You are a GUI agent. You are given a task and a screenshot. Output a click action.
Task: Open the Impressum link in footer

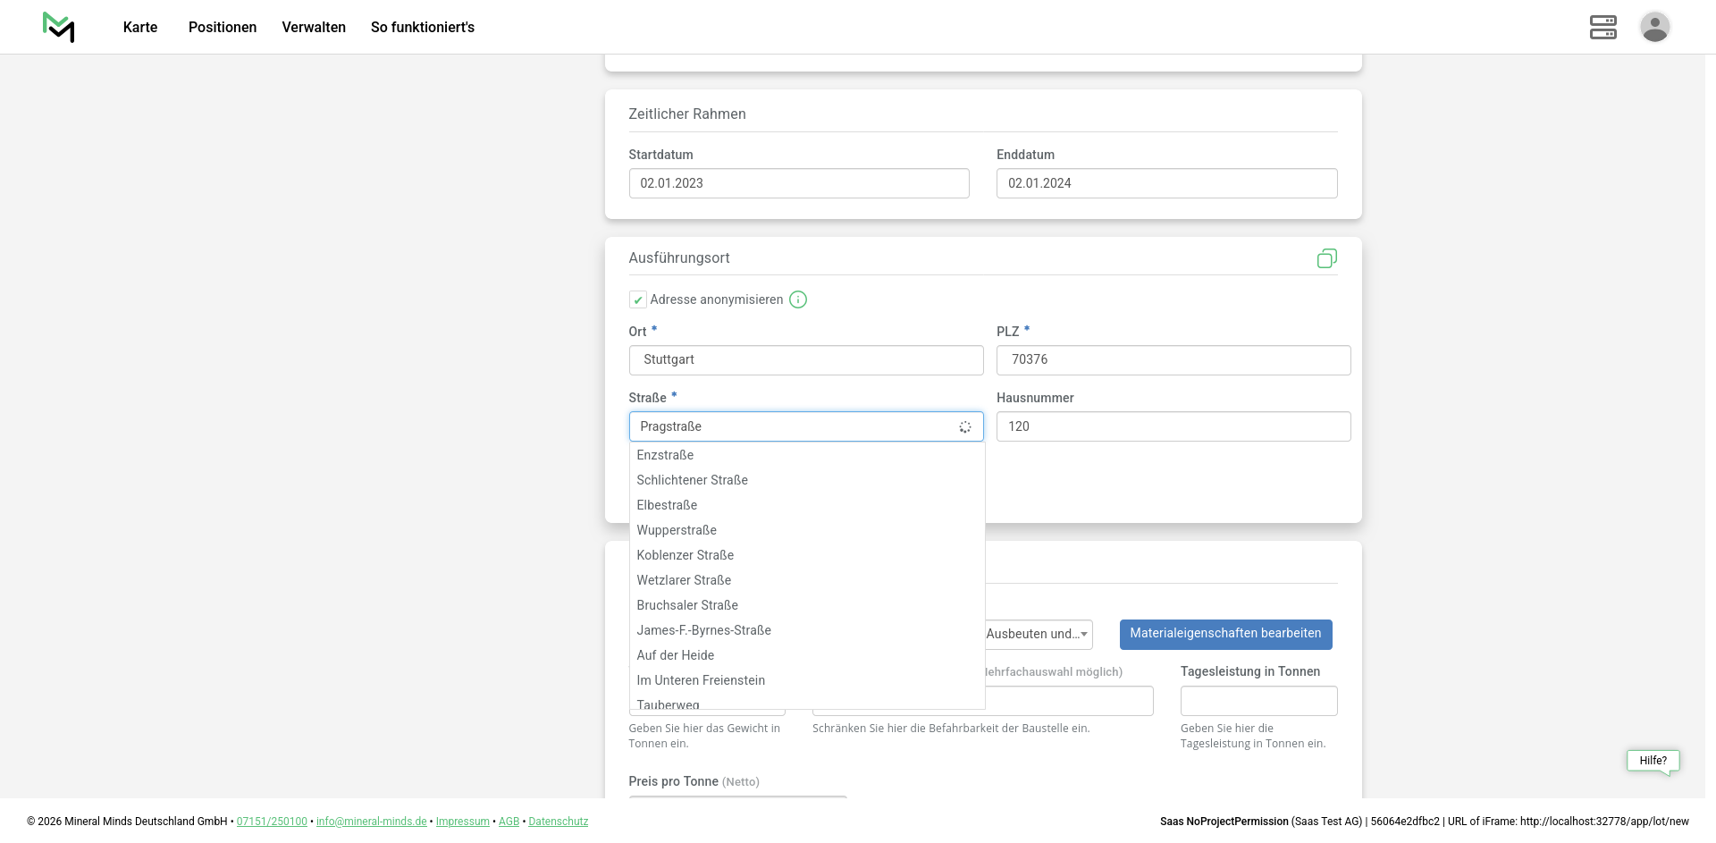coord(462,822)
